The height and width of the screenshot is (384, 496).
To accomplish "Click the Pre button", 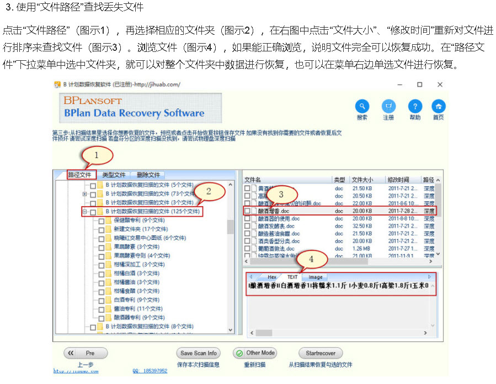I will click(86, 353).
